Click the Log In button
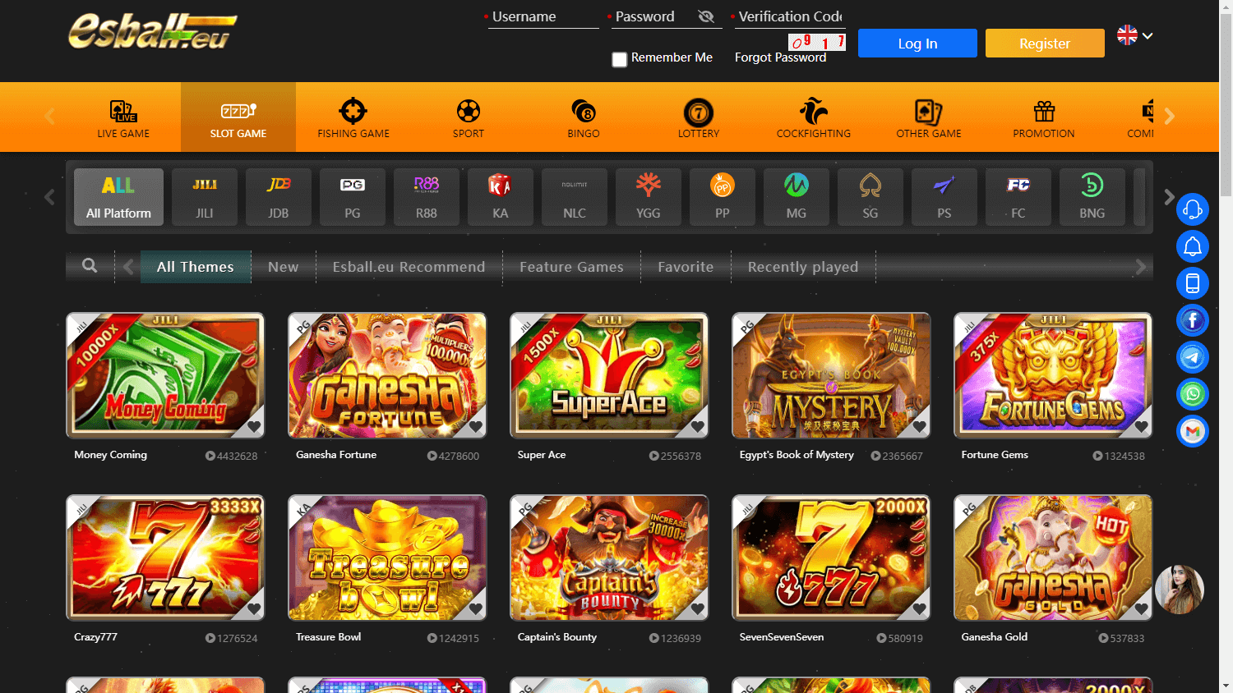Image resolution: width=1233 pixels, height=693 pixels. 917,44
